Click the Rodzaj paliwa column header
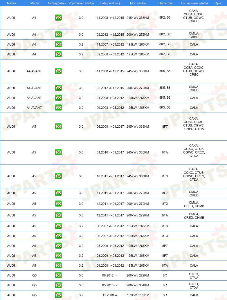Screen dimensions: 227x300 (x=57, y=3)
